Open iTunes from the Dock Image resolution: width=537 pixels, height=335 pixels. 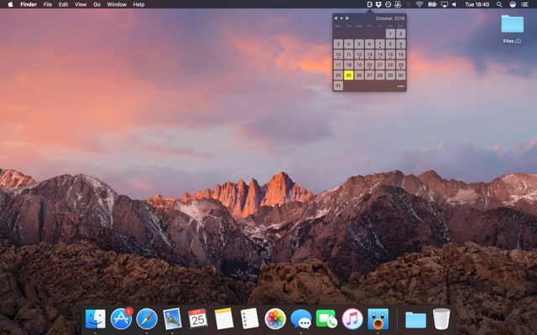click(352, 319)
